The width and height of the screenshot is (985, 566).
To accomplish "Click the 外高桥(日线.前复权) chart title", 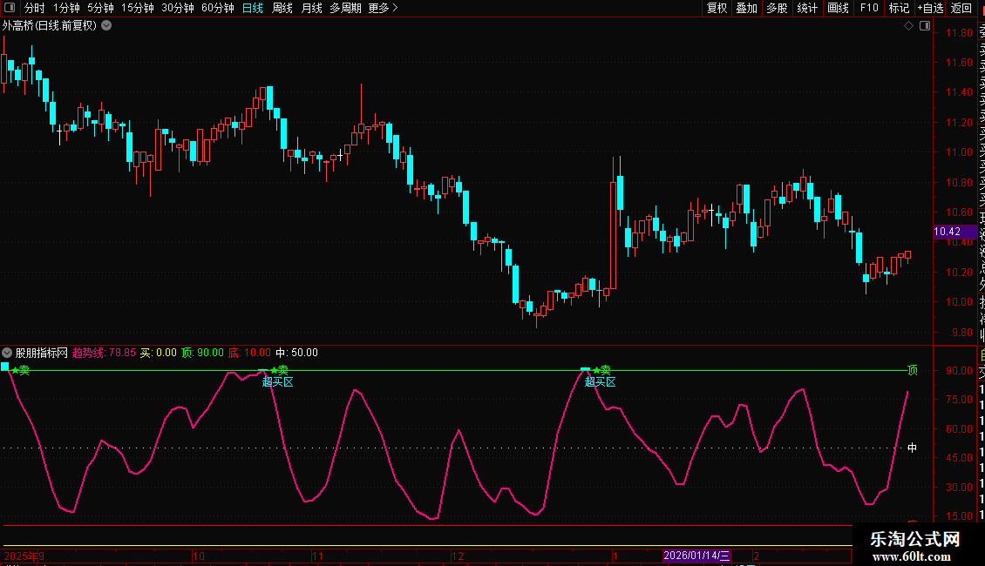I will click(x=49, y=26).
